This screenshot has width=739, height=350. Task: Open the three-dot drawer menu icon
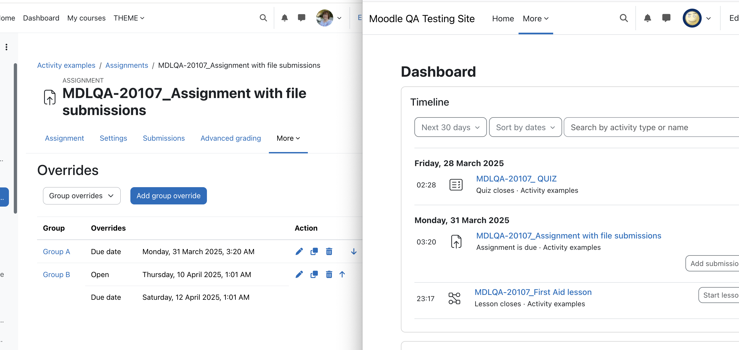pyautogui.click(x=6, y=47)
